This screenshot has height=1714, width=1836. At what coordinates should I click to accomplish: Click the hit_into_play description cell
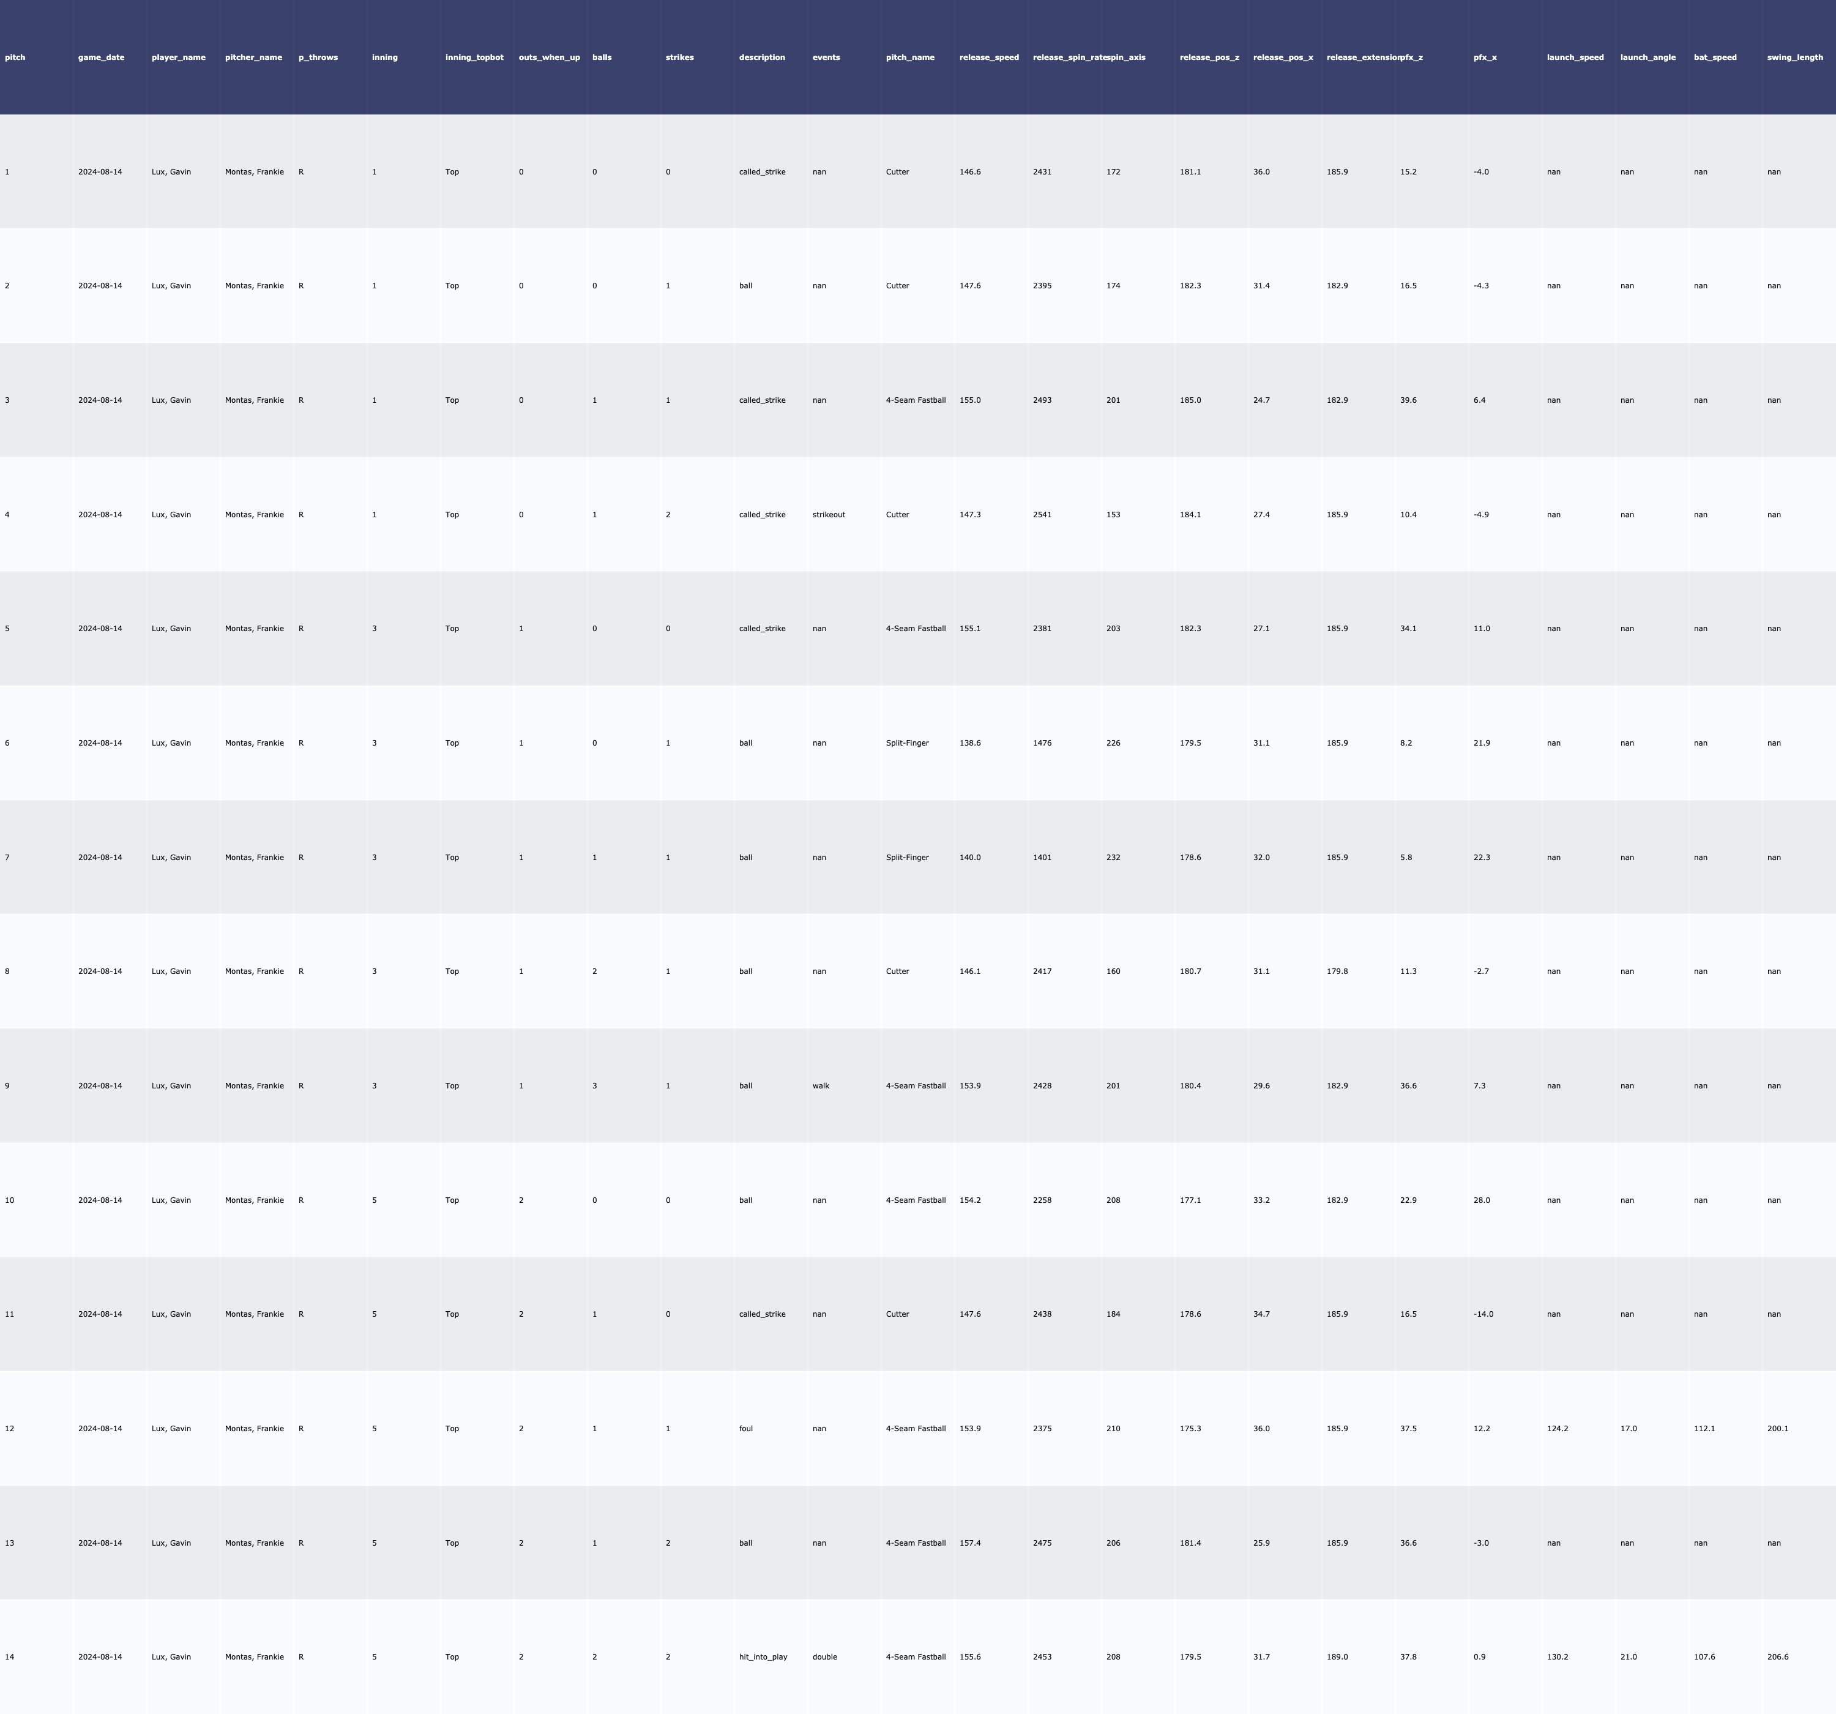click(763, 1656)
